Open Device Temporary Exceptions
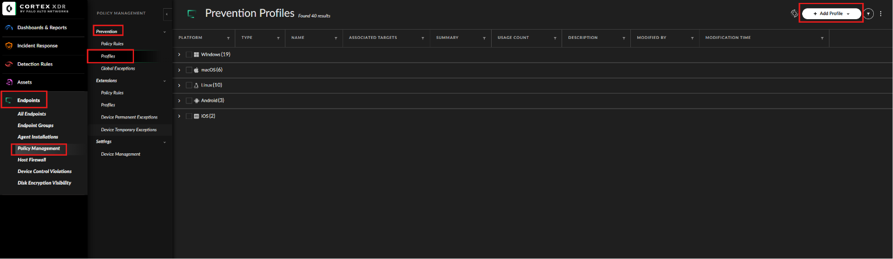The width and height of the screenshot is (893, 259). coord(129,129)
